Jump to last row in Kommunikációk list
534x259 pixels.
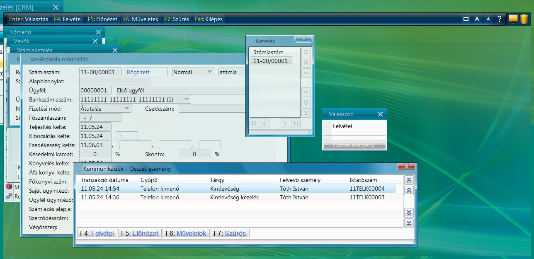[x=409, y=223]
